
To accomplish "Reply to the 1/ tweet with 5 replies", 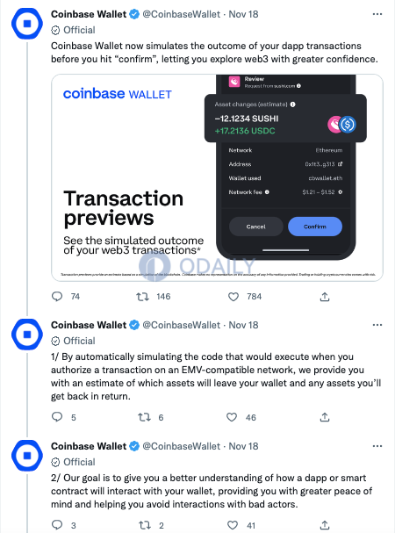I will pyautogui.click(x=57, y=417).
